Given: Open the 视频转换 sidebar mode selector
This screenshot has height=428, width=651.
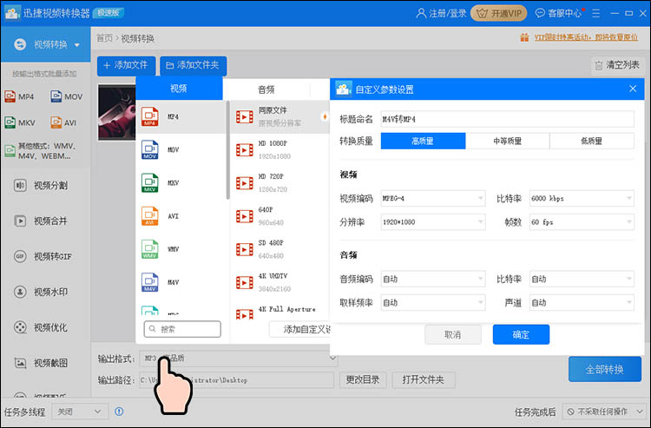Looking at the screenshot, I should click(46, 44).
